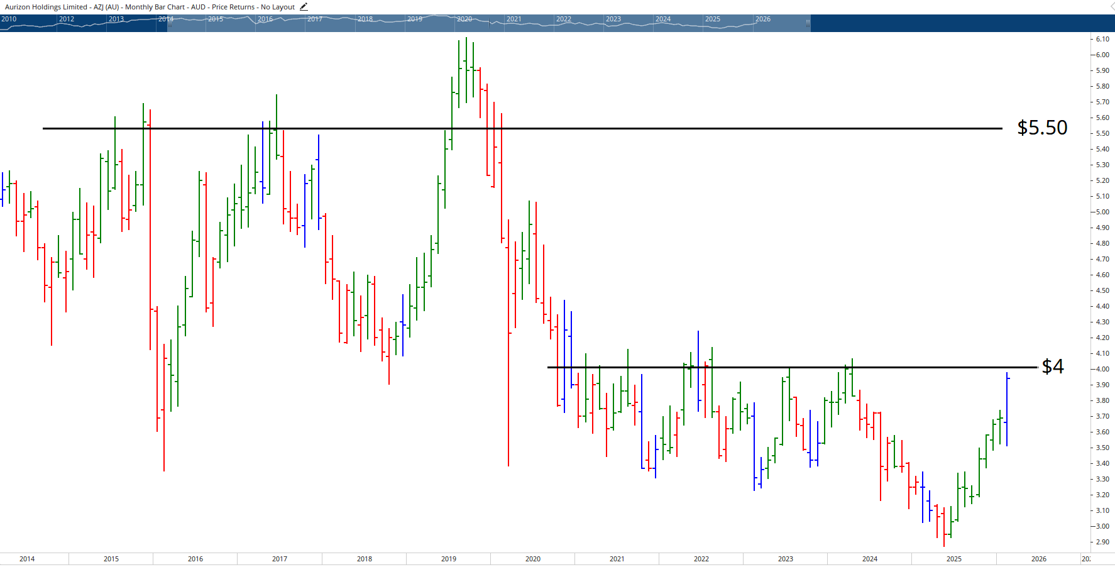Click the pencil edit icon beside the chart title
1115x567 pixels.
pos(303,6)
